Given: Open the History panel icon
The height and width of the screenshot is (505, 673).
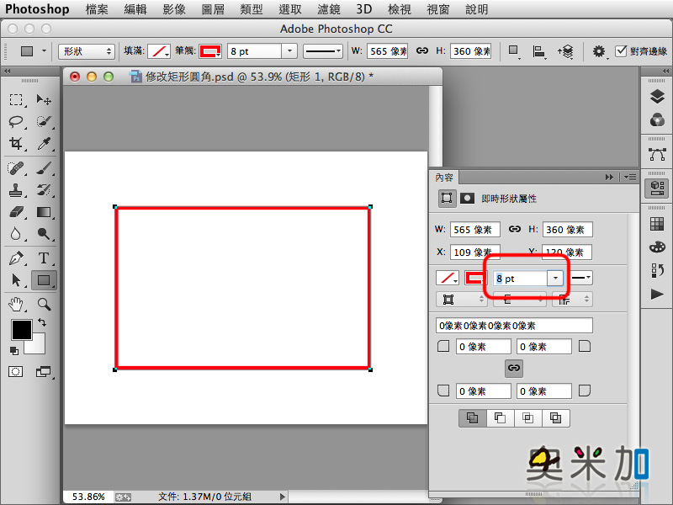Looking at the screenshot, I should tap(657, 270).
